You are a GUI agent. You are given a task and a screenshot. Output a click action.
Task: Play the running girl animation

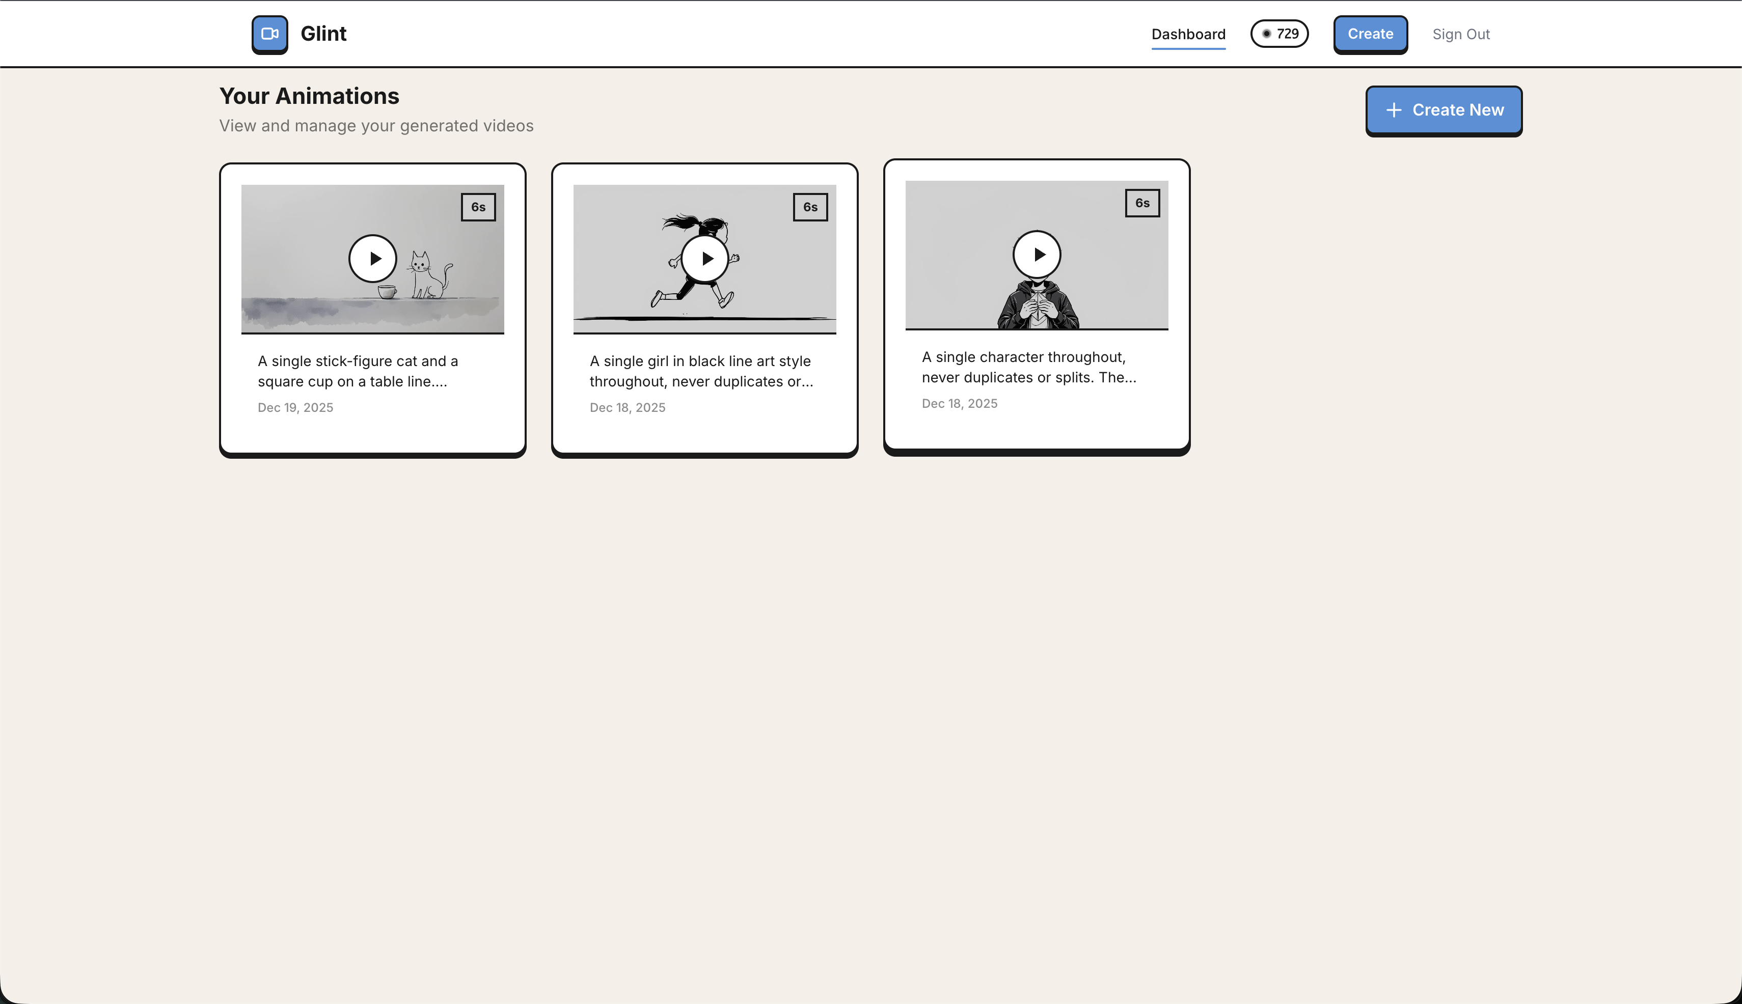(704, 259)
